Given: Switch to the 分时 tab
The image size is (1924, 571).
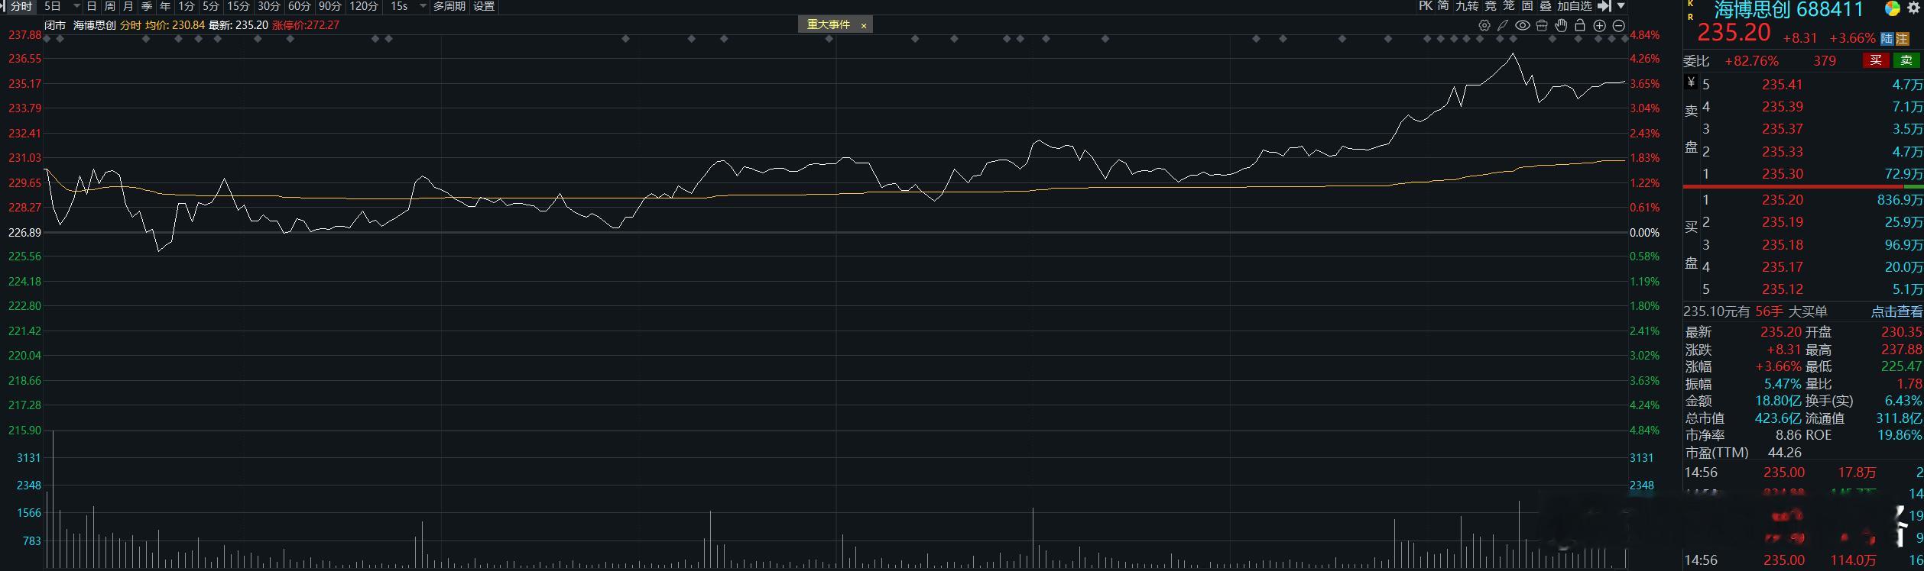Looking at the screenshot, I should click(x=21, y=6).
